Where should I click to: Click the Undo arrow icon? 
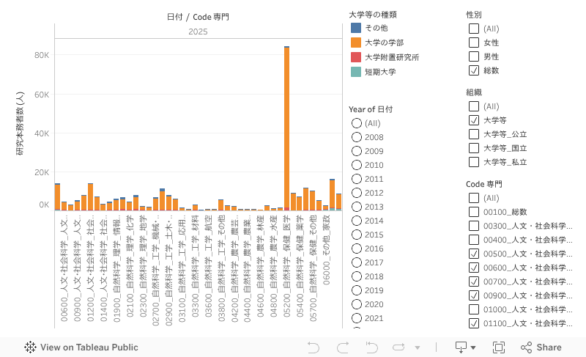[314, 347]
